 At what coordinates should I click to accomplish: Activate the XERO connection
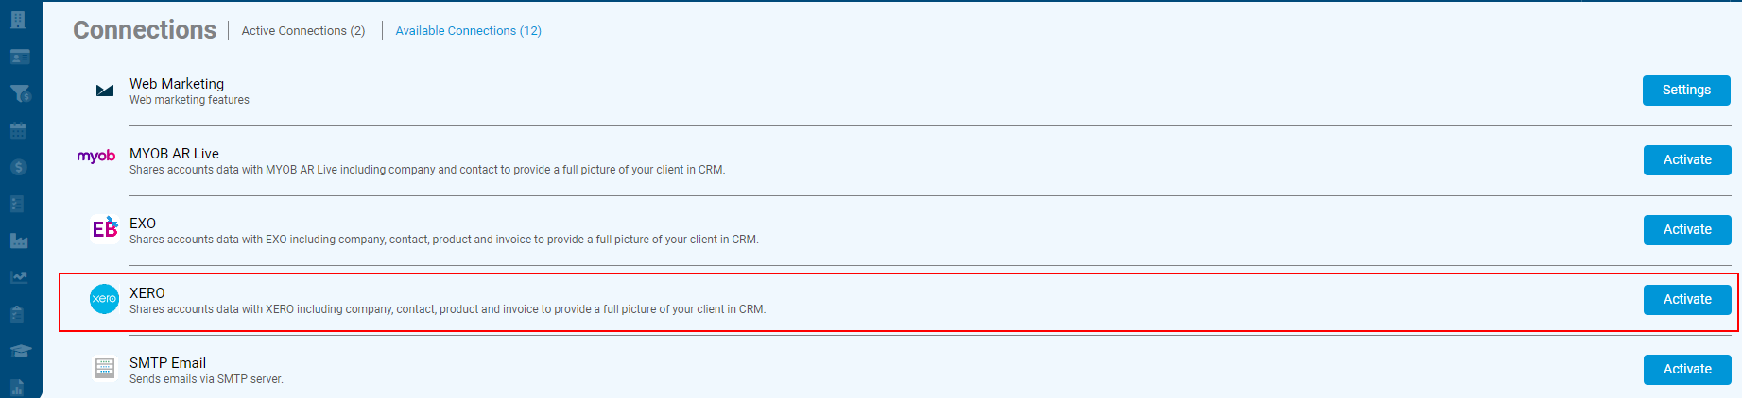[x=1687, y=300]
